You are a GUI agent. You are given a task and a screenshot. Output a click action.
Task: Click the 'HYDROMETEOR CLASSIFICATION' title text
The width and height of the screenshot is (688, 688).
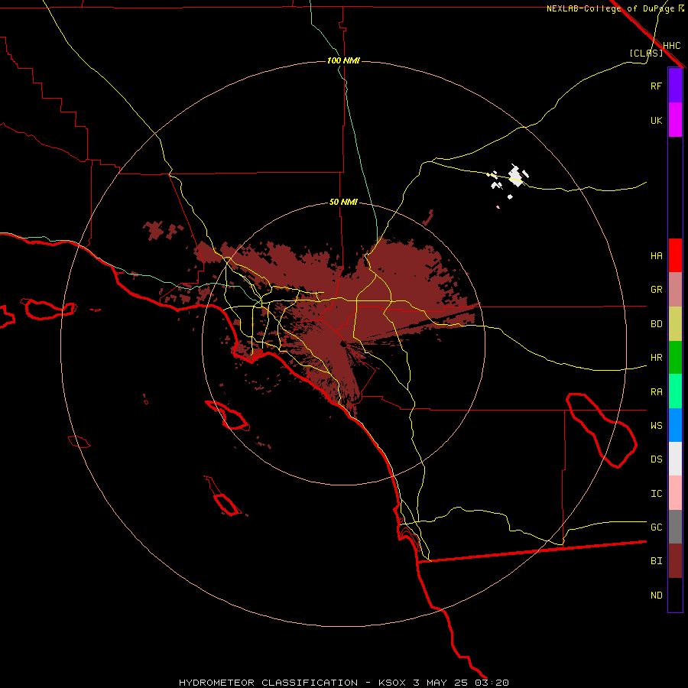click(x=268, y=683)
